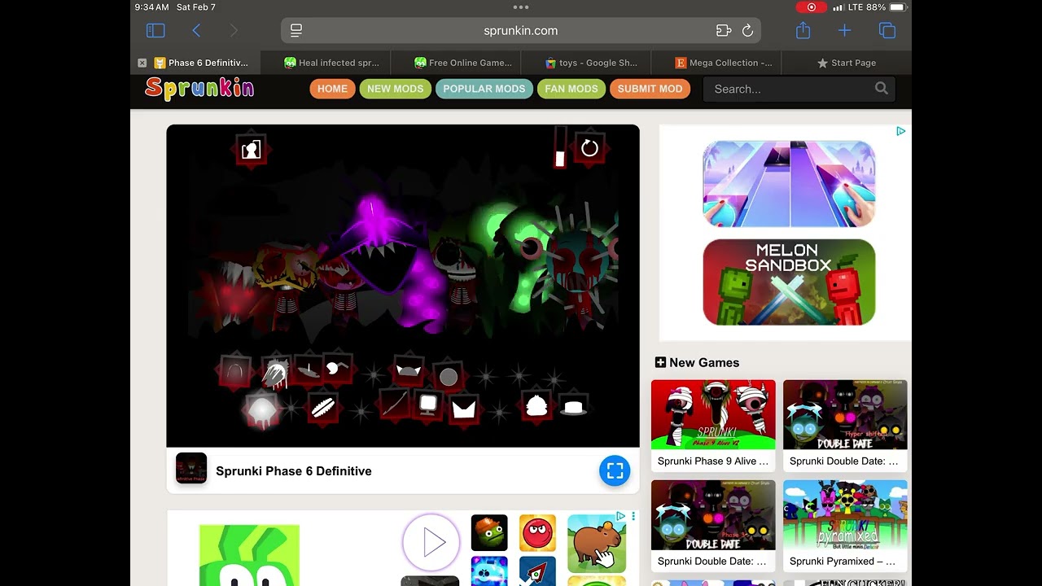Screen dimensions: 1042x586
Task: Close the Phase 6 Definitive tab
Action: [x=142, y=63]
